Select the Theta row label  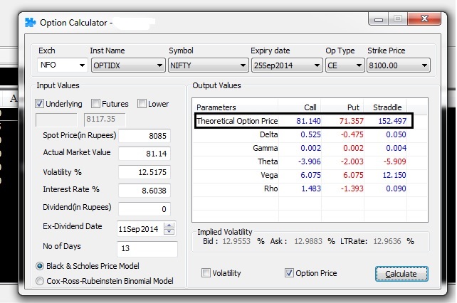point(268,161)
